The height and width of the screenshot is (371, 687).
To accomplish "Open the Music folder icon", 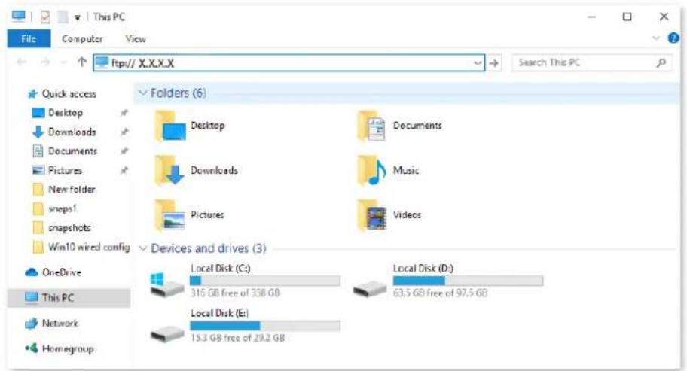I will [x=371, y=171].
